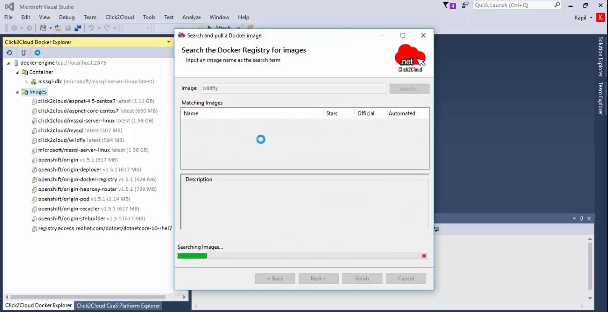608x312 pixels.
Task: Open the bottom panel window position dropdown
Action: (574, 219)
